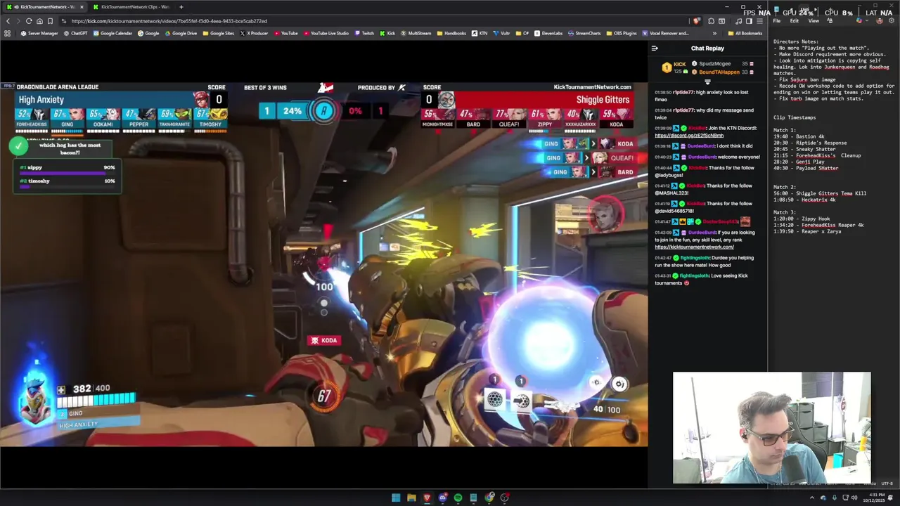Open the Vocal Remover bookmark
The height and width of the screenshot is (506, 900).
coord(665,33)
